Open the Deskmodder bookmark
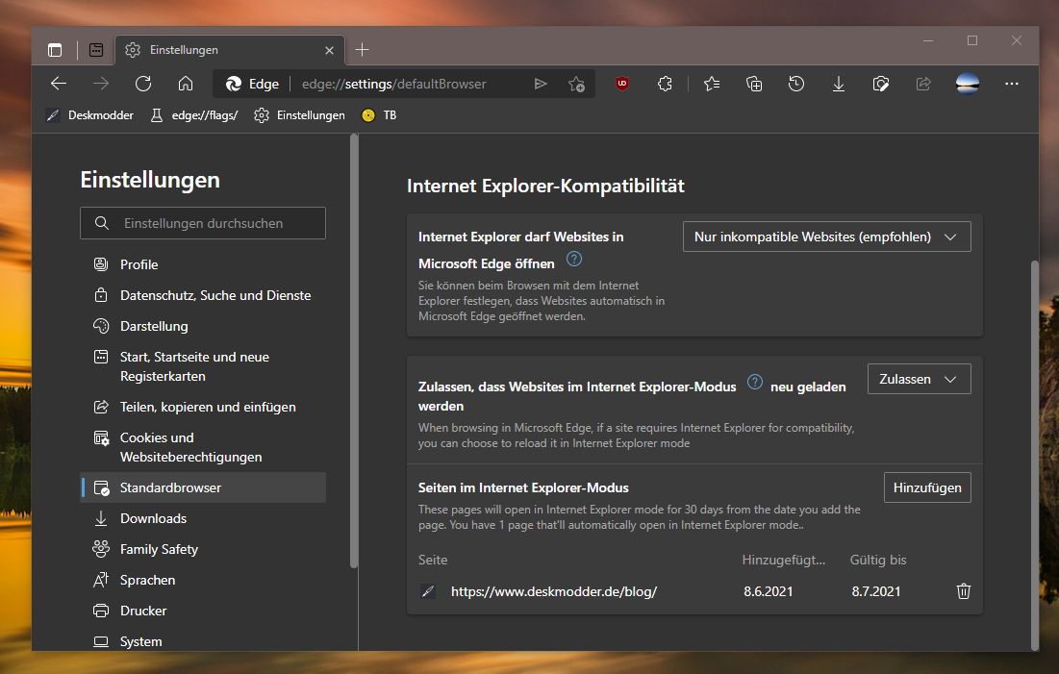Image resolution: width=1059 pixels, height=674 pixels. pos(89,115)
